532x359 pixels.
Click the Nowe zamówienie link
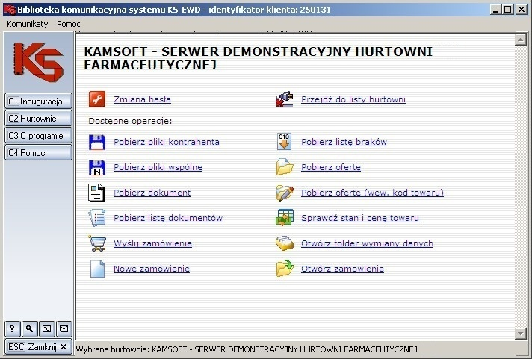pyautogui.click(x=152, y=269)
